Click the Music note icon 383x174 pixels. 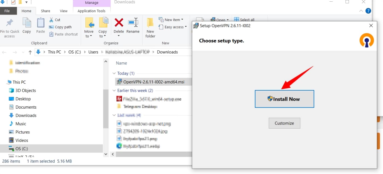coord(11,124)
